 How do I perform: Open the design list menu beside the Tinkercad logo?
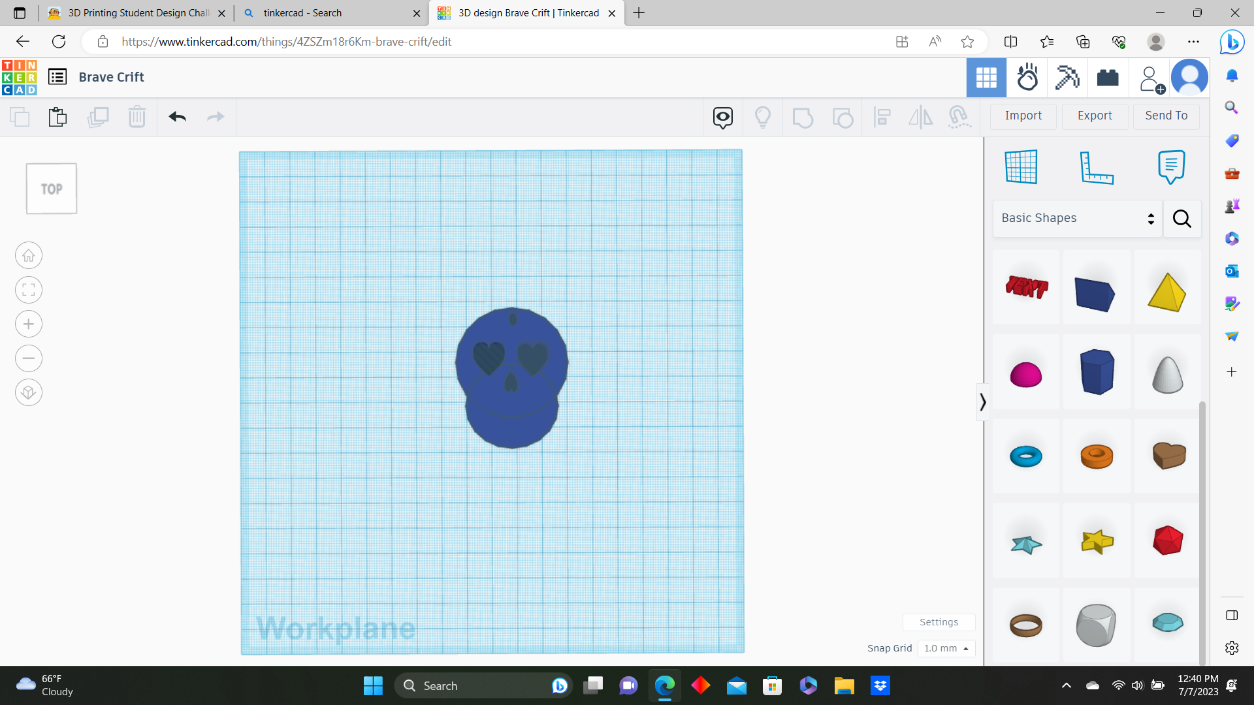click(57, 76)
